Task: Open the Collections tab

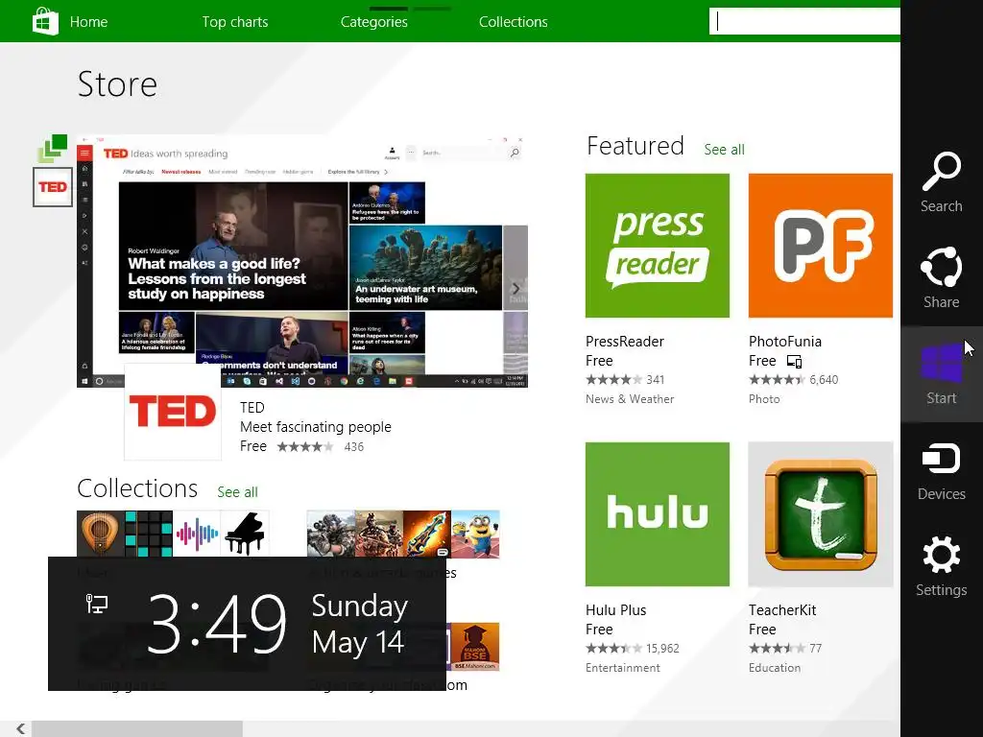Action: (x=514, y=22)
